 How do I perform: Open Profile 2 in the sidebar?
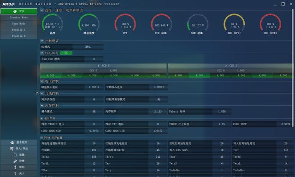click(19, 36)
